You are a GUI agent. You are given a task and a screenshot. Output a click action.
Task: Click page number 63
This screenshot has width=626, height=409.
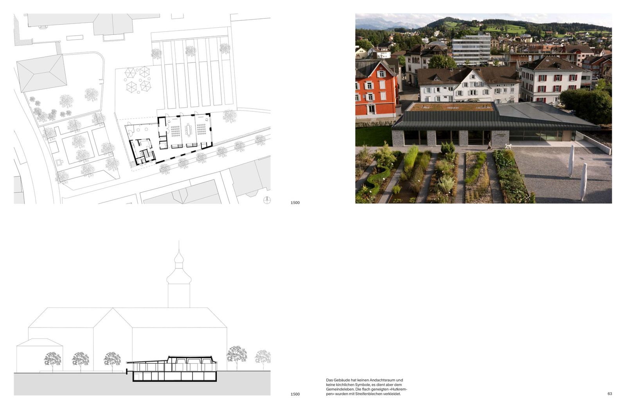click(x=610, y=394)
